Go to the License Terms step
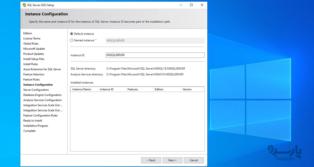The width and height of the screenshot is (314, 167). (x=32, y=38)
